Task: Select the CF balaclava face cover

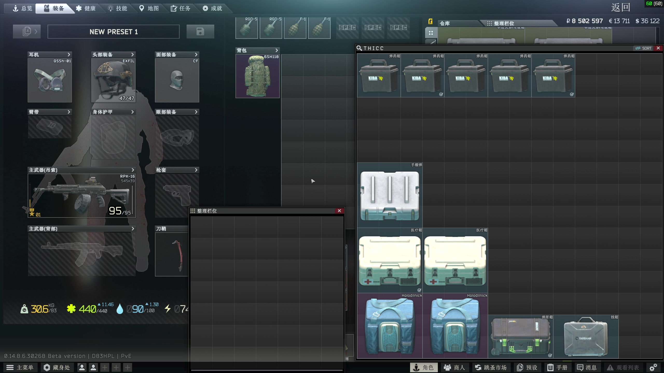Action: 177,80
